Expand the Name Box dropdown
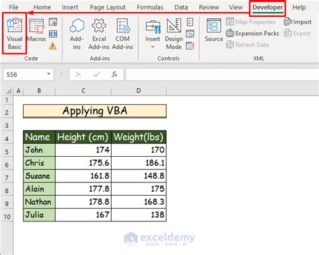The width and height of the screenshot is (319, 255). (x=48, y=74)
